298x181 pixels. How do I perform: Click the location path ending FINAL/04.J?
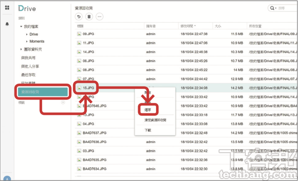coord(273,124)
